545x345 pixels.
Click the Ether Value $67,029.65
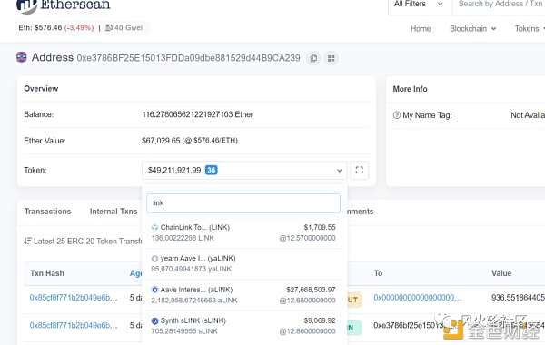[190, 141]
